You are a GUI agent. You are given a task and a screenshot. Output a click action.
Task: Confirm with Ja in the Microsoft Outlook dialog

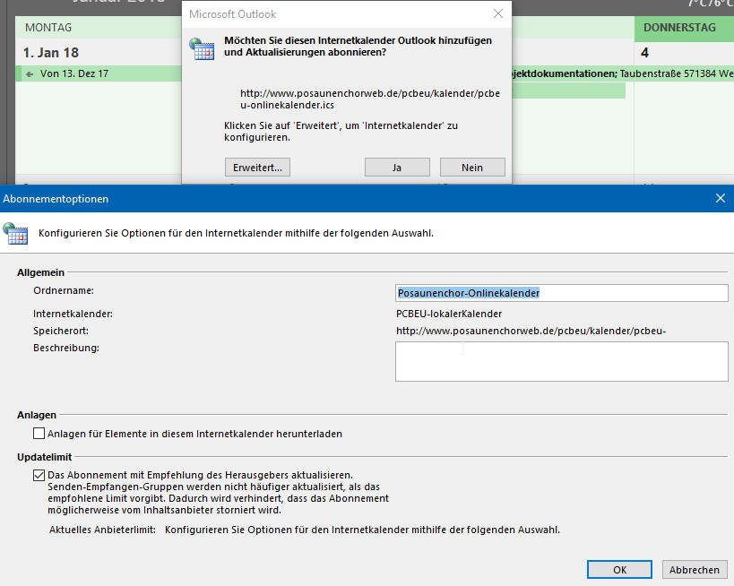[x=397, y=168]
